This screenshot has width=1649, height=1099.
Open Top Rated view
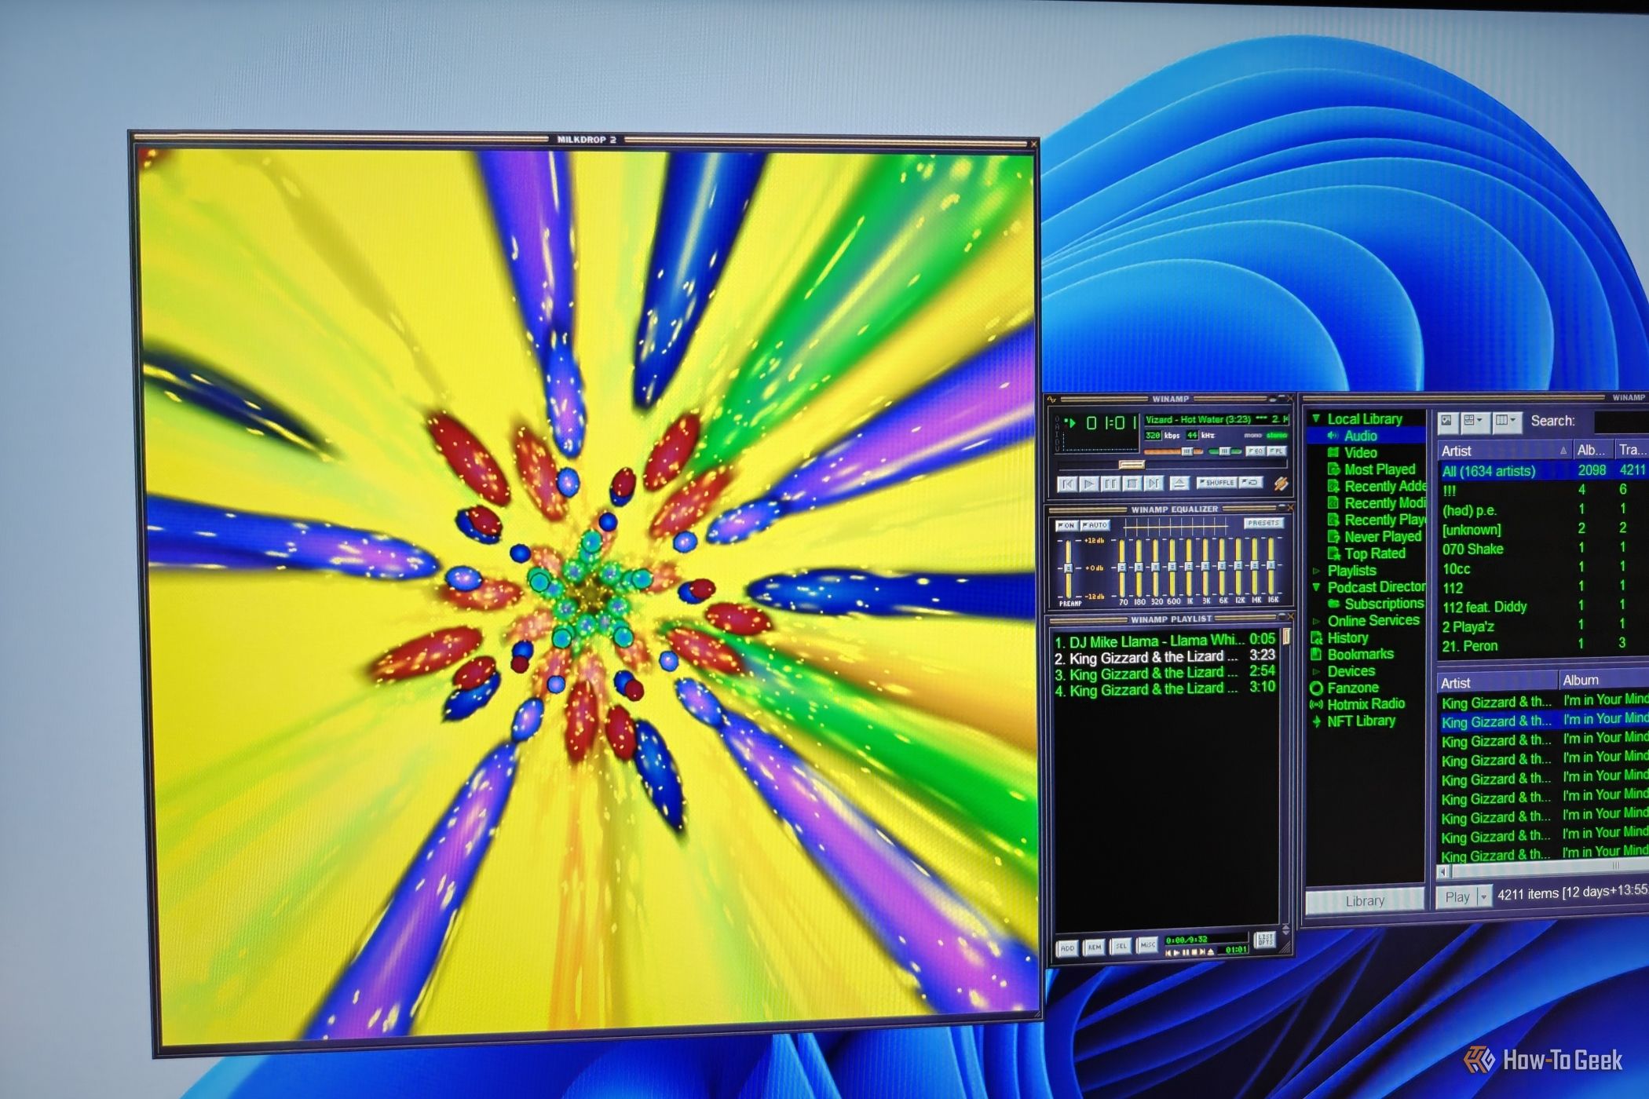[1367, 553]
